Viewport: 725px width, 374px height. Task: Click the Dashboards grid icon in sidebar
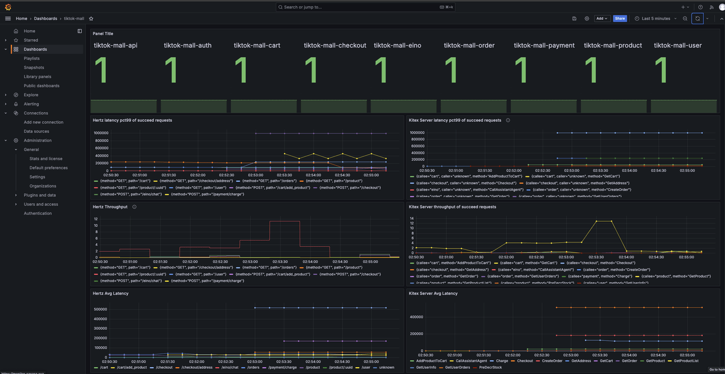tap(16, 49)
